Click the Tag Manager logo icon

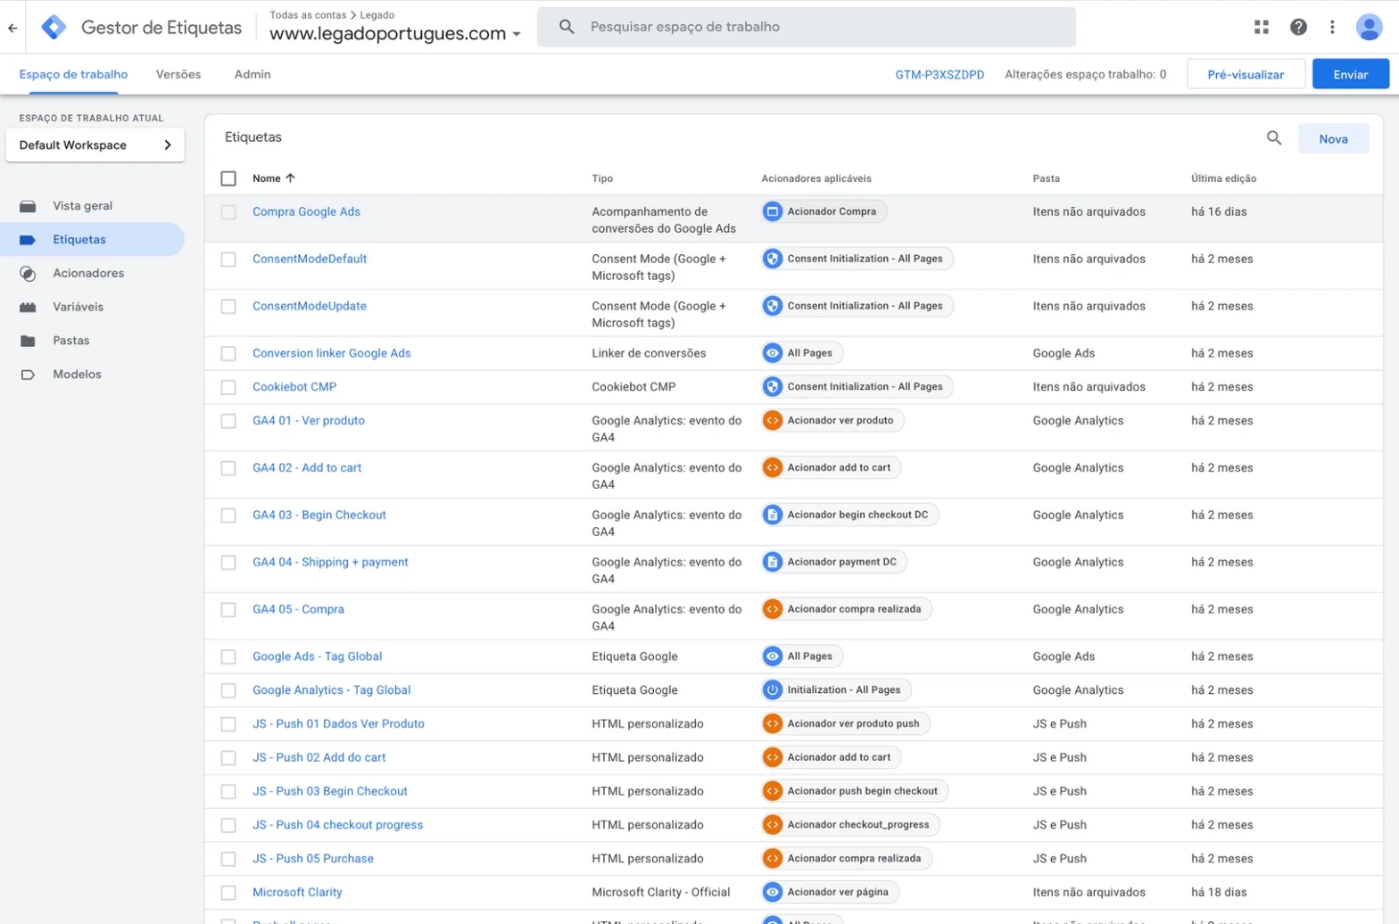point(54,27)
